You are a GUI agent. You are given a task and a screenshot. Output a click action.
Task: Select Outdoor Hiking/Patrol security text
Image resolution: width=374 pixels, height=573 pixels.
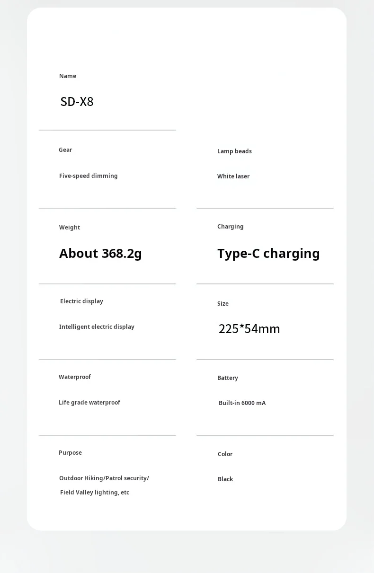104,478
